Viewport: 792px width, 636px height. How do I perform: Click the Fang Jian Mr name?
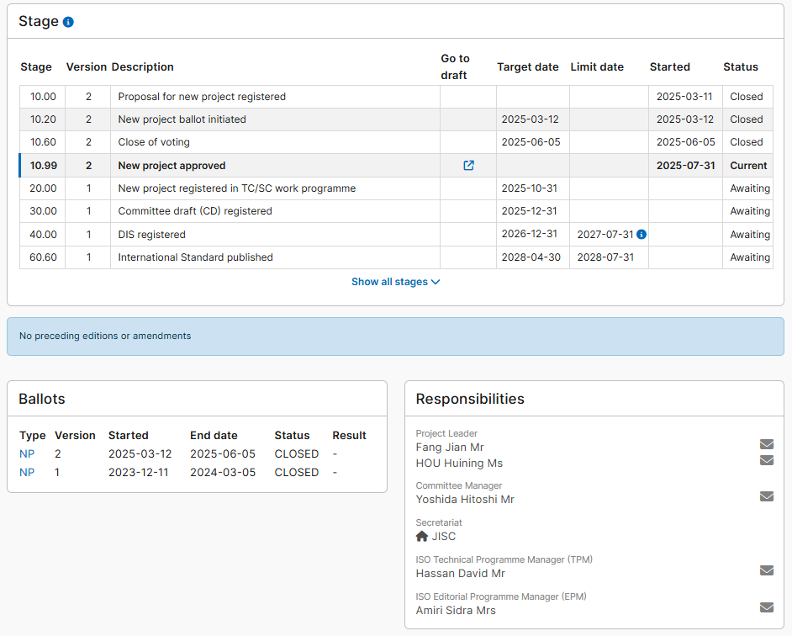tap(450, 448)
